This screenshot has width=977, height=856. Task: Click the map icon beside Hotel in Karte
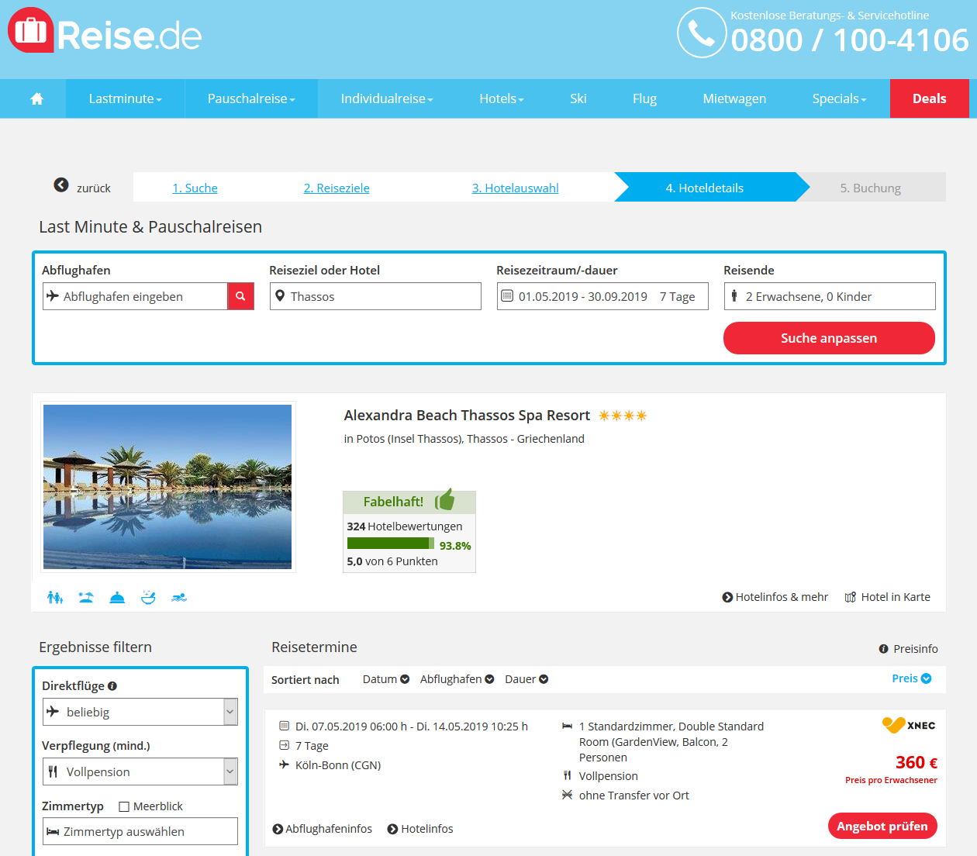click(x=851, y=597)
